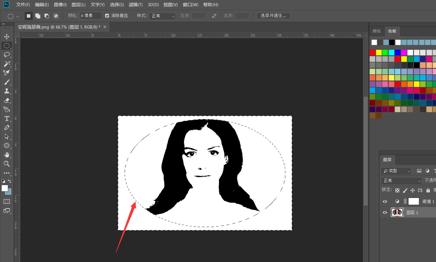Select the Pen tool

7,128
